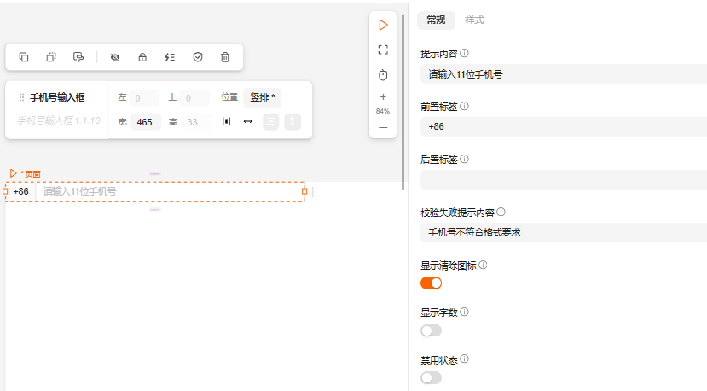707x391 pixels.
Task: Click the 前置标签 field containing +86
Action: (x=564, y=127)
